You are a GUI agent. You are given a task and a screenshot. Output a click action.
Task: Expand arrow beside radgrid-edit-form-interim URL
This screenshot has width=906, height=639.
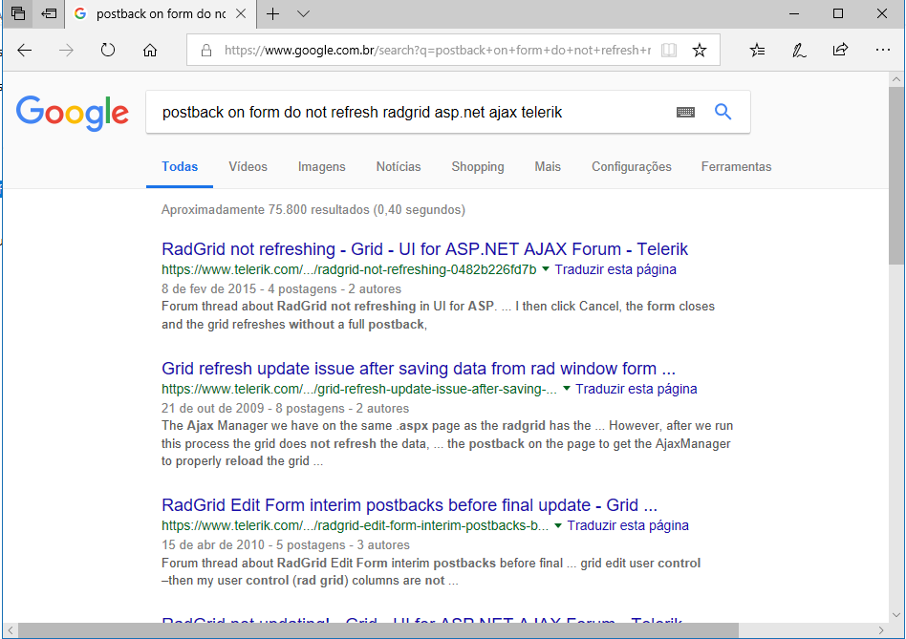[x=558, y=525]
